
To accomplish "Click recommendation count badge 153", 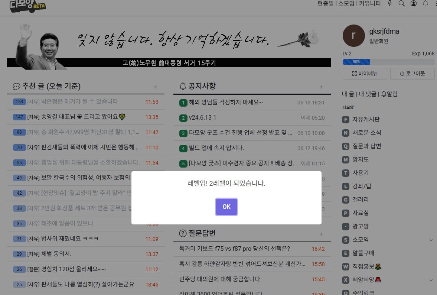I will tap(19, 102).
